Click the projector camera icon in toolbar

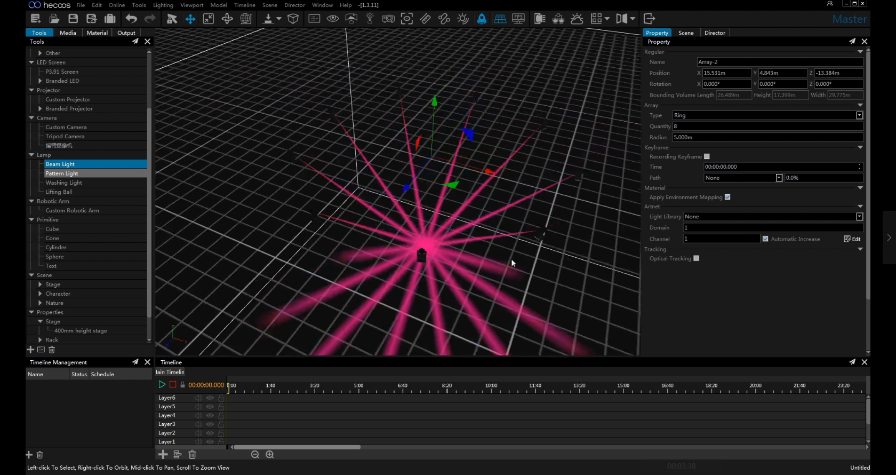click(x=388, y=19)
